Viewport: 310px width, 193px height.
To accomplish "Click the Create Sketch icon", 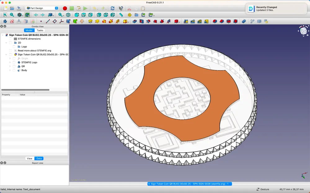I will tap(12, 21).
